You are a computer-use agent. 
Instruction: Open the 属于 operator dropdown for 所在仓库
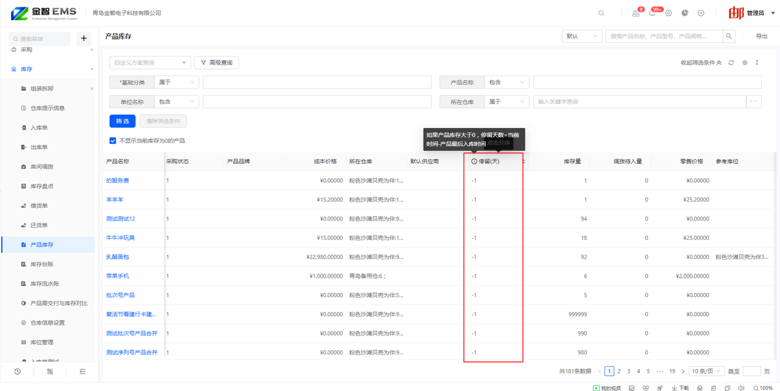(x=507, y=102)
